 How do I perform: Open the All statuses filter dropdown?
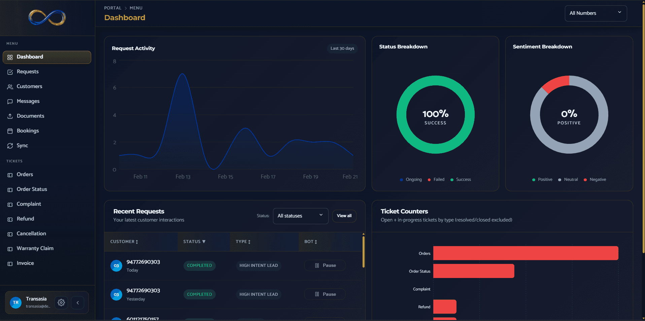pyautogui.click(x=300, y=216)
